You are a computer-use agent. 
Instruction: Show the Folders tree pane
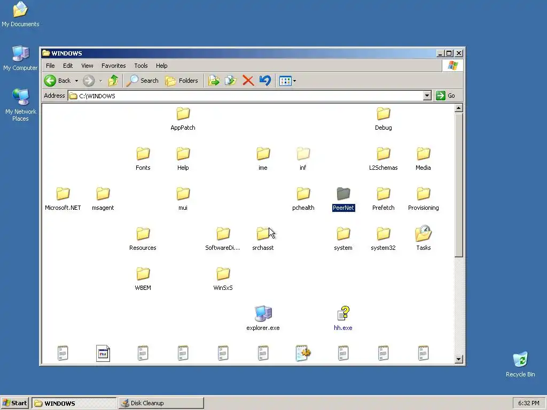tap(182, 81)
